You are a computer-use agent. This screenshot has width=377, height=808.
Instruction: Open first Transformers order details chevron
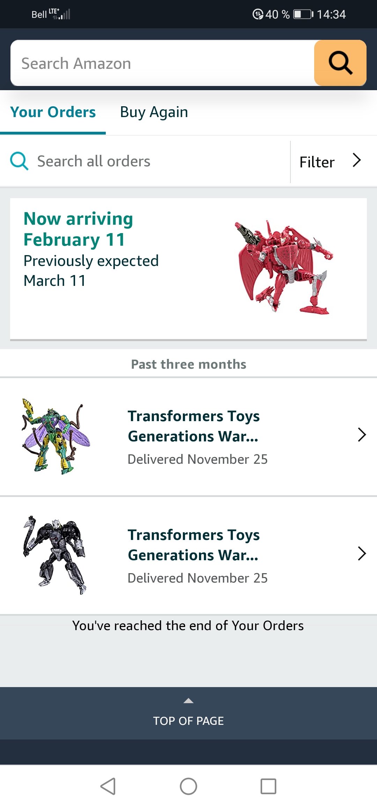[x=362, y=435]
